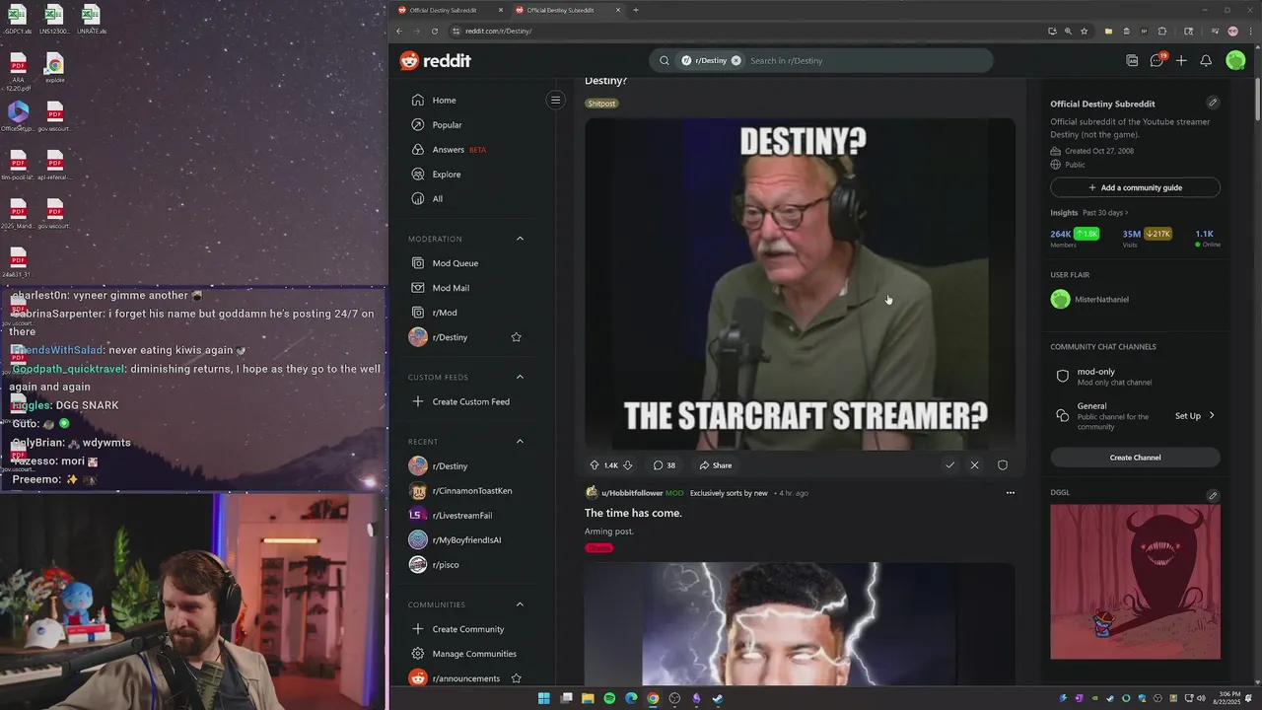Collapse the COMMUNITIES section

[x=520, y=604]
